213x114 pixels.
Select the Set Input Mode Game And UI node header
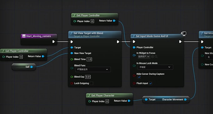(157, 36)
